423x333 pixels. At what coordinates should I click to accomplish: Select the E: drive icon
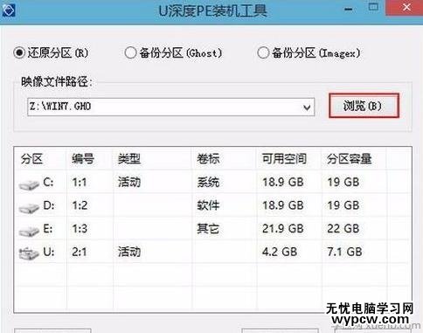[x=29, y=231]
